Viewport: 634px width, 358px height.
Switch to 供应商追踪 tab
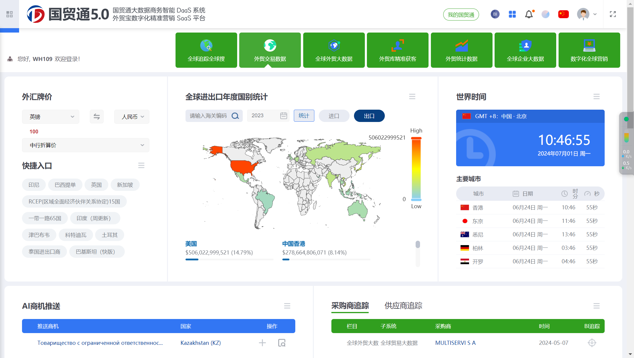point(403,306)
